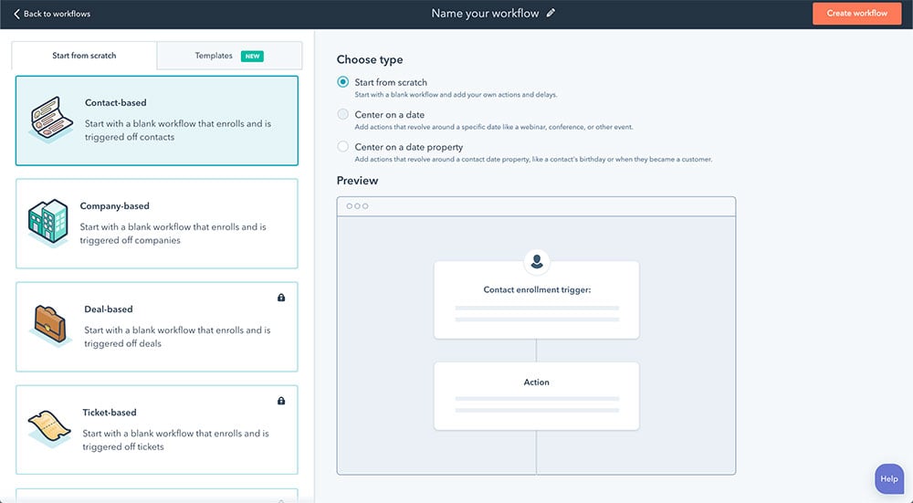Click the Action box in preview

click(536, 396)
